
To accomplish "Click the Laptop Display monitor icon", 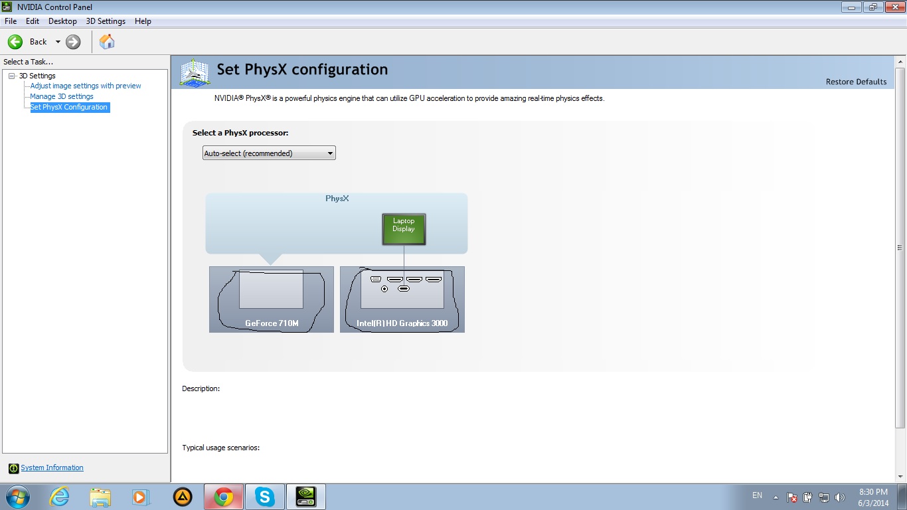I will click(404, 229).
